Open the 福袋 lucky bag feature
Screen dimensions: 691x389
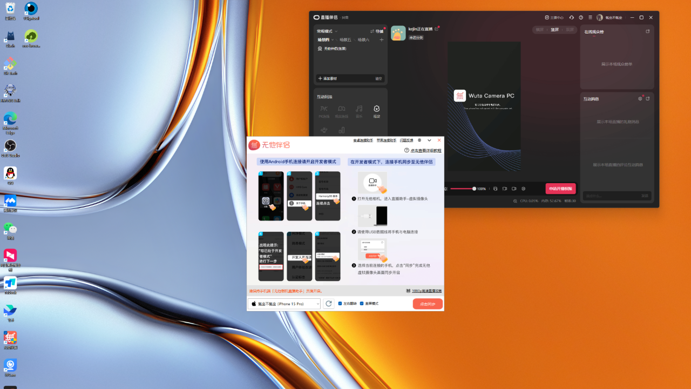tap(377, 111)
